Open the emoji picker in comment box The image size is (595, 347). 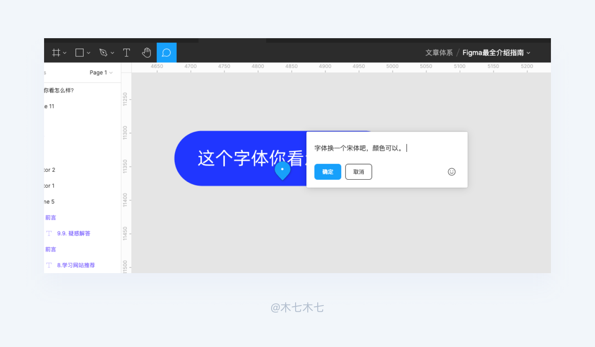tap(452, 172)
